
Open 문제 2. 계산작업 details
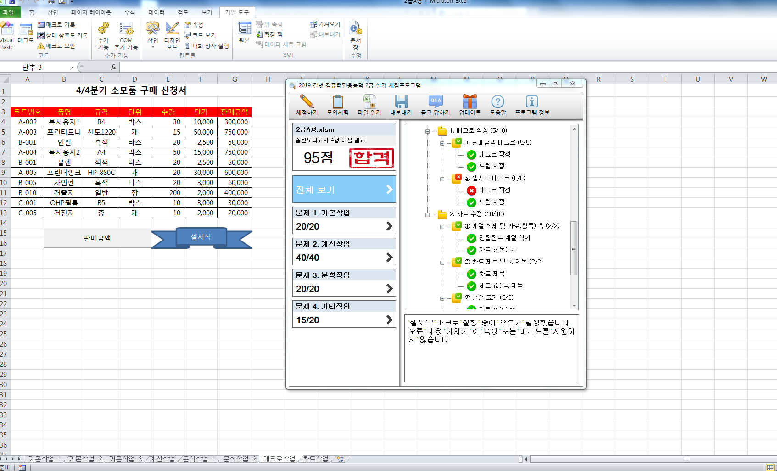point(344,252)
